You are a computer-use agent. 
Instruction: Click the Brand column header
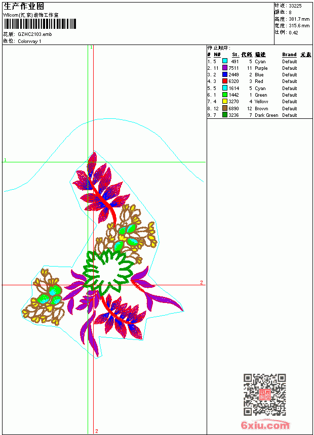tap(289, 55)
